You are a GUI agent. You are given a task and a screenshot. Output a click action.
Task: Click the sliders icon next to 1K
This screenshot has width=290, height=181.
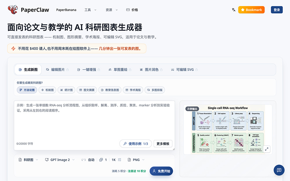[119, 160]
